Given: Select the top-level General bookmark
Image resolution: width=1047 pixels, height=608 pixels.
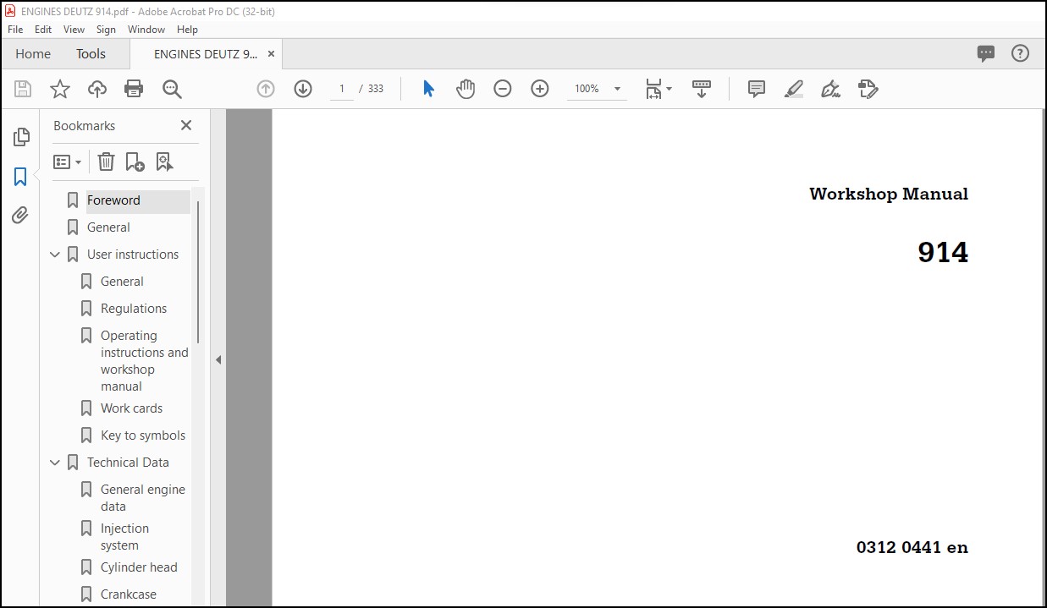Looking at the screenshot, I should tap(108, 227).
